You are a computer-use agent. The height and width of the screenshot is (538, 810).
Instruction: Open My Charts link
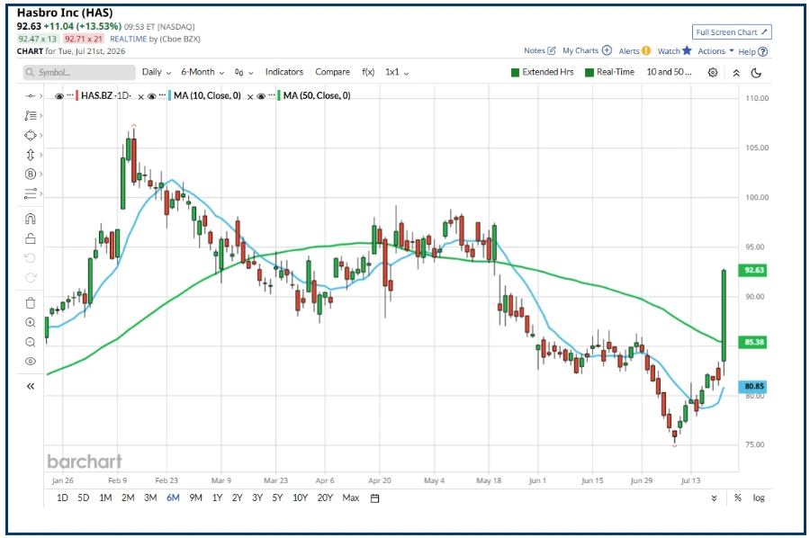click(587, 50)
